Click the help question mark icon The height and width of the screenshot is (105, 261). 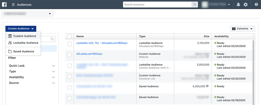[x=256, y=5]
